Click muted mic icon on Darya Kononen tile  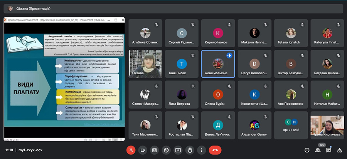[x=266, y=55]
